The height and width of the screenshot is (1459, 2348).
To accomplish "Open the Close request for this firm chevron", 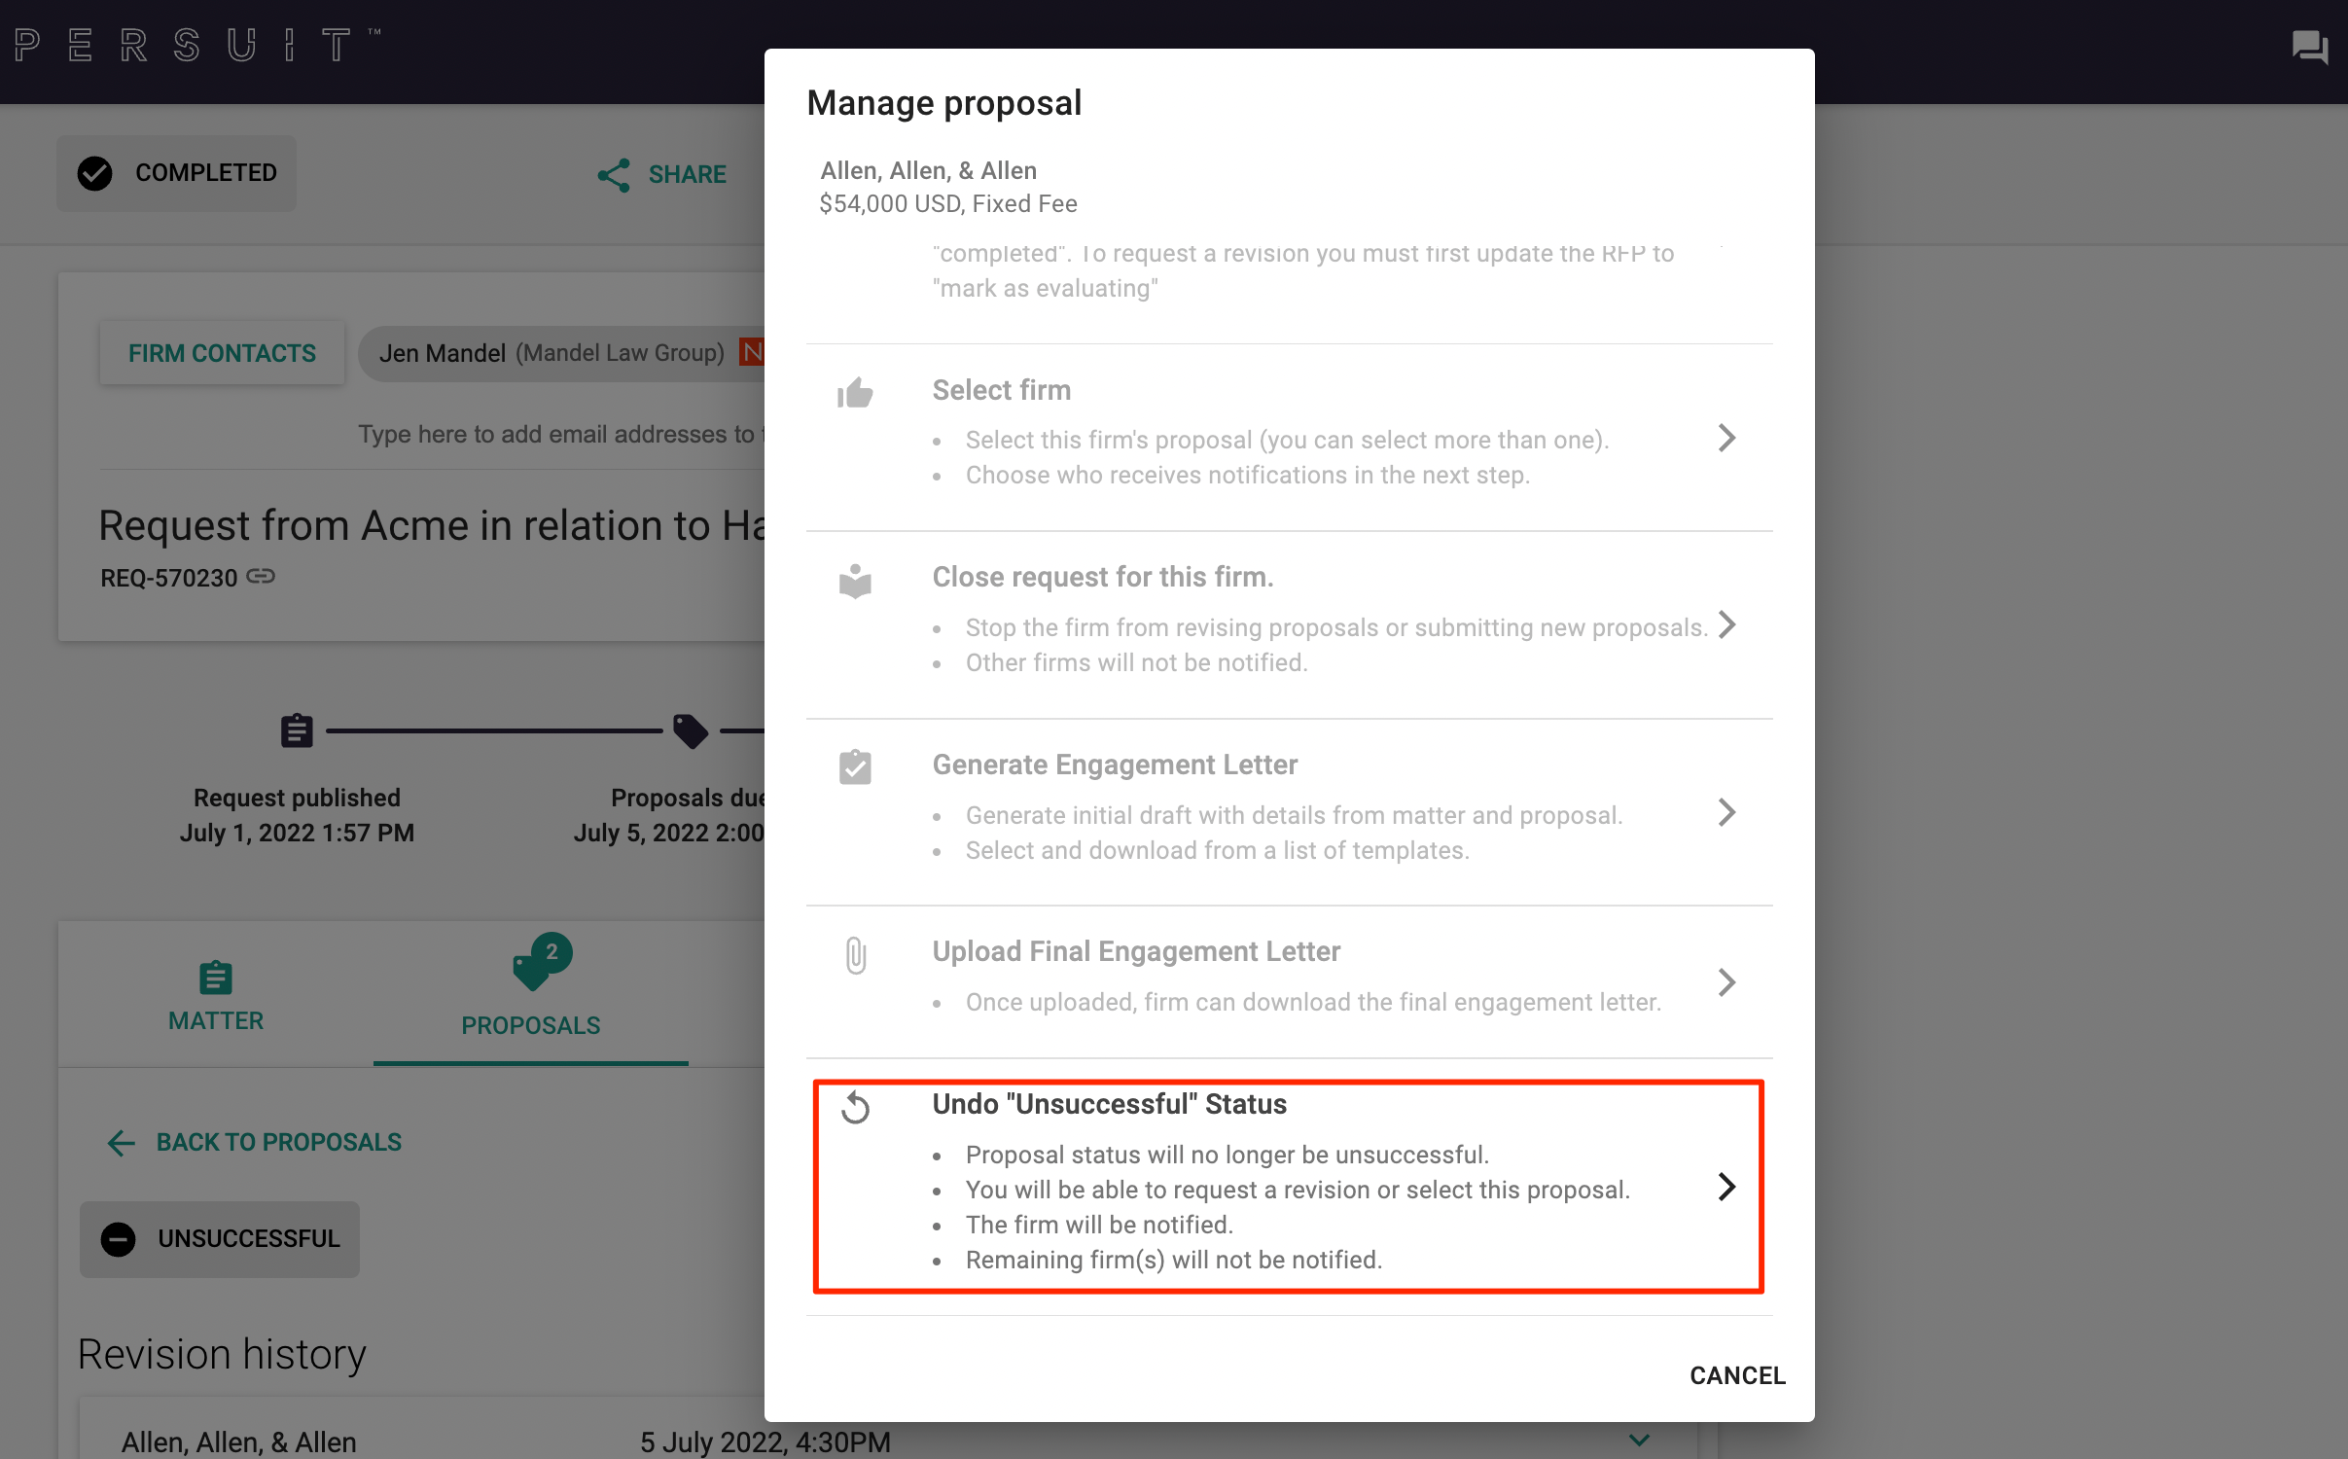I will tap(1726, 624).
